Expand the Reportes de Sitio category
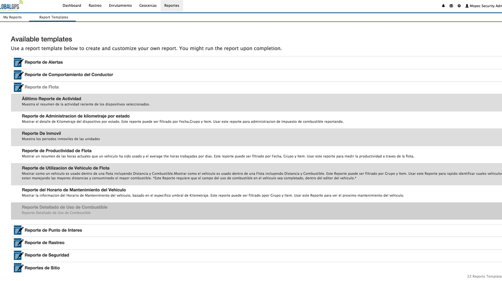Image resolution: width=502 pixels, height=281 pixels. 42,268
